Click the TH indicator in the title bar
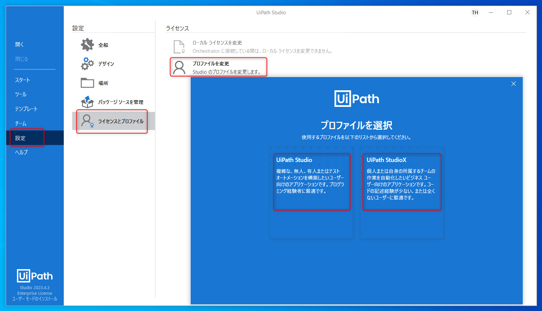The image size is (542, 311). (x=475, y=12)
